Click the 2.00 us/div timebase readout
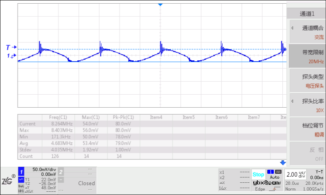 point(295,174)
